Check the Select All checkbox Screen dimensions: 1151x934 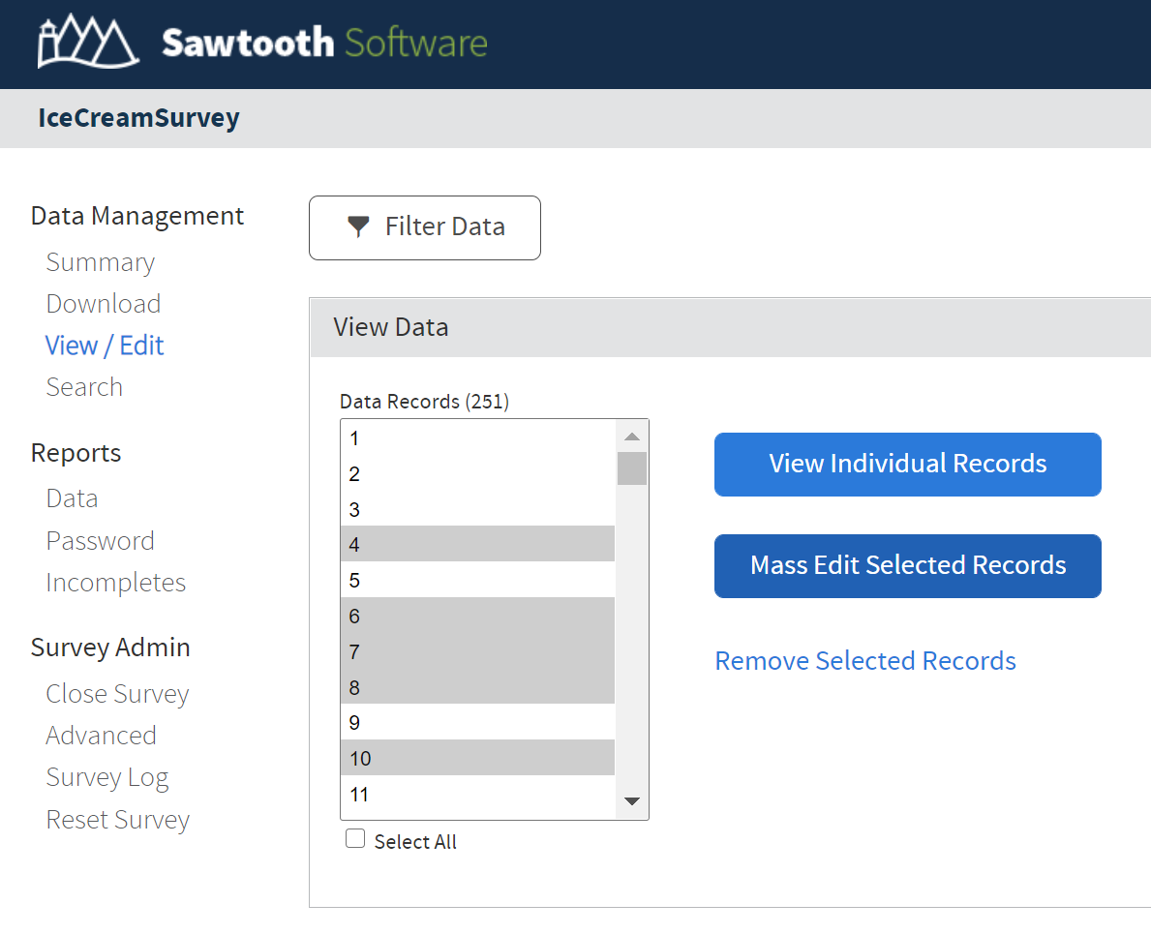(355, 840)
